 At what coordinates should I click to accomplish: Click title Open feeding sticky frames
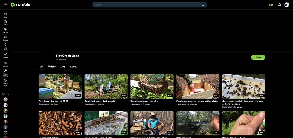243,102
